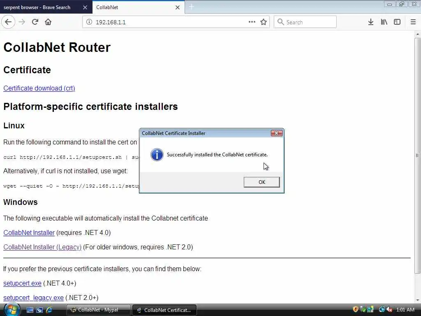Open the downloads panel
The width and height of the screenshot is (421, 316).
pos(371,22)
